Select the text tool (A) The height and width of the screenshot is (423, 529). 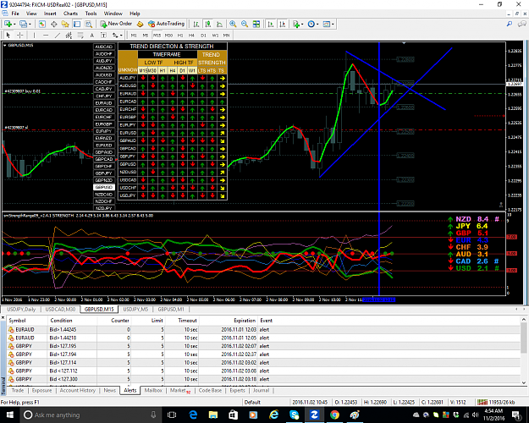(91, 35)
